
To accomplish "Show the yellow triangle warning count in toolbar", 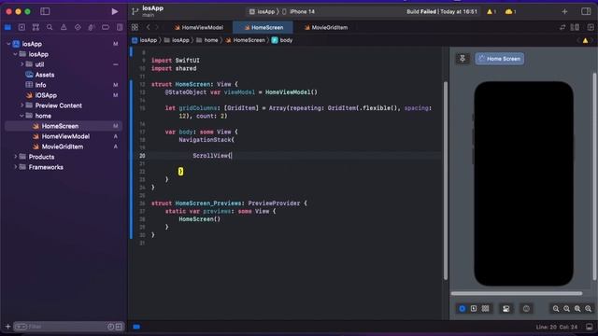I will point(491,12).
